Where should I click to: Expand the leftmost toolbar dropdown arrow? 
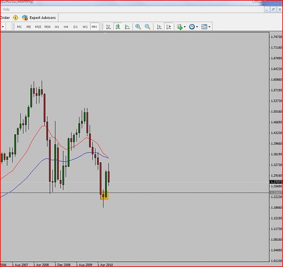coord(3,27)
